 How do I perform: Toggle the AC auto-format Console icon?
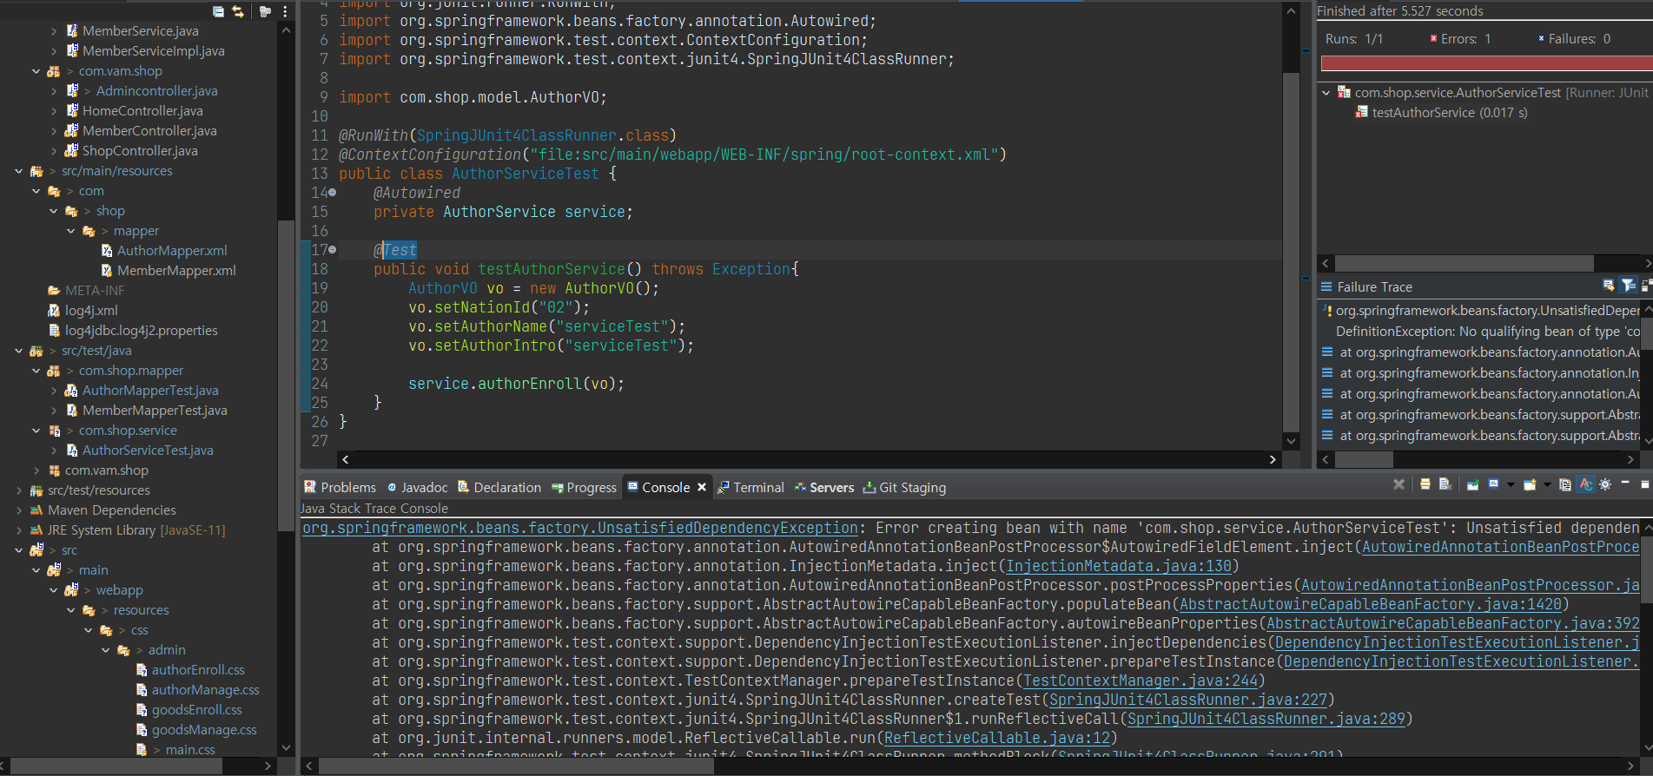point(1586,484)
